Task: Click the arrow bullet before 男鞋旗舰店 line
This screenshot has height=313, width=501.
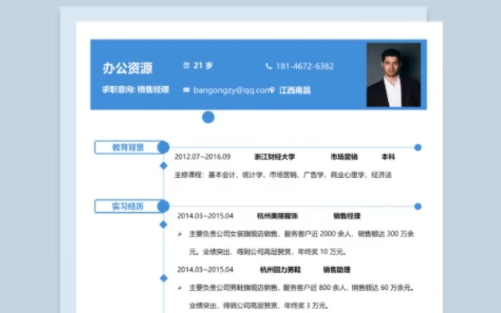Action: point(180,288)
